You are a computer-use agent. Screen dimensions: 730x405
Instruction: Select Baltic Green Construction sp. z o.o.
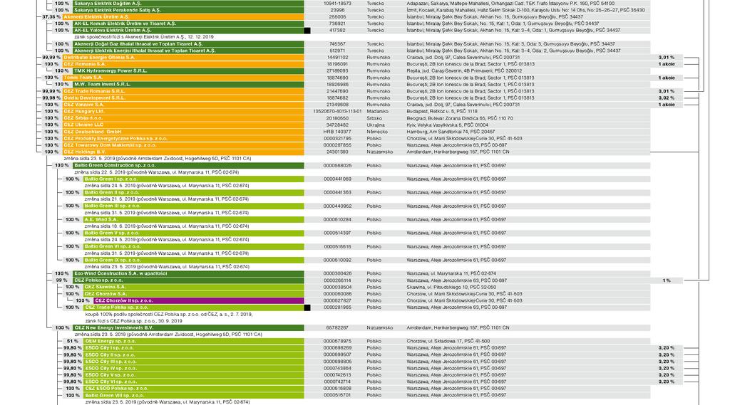pos(188,165)
